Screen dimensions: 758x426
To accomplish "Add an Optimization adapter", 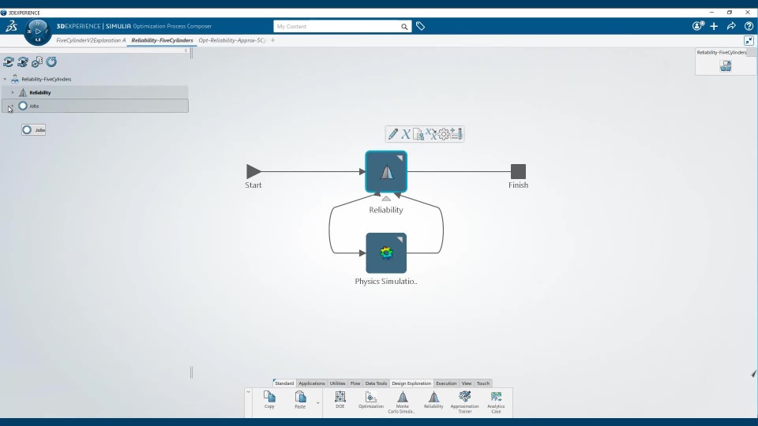I will pyautogui.click(x=371, y=400).
